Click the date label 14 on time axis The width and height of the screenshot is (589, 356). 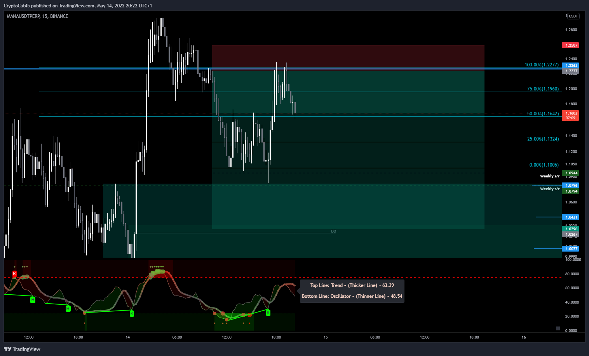(127, 337)
